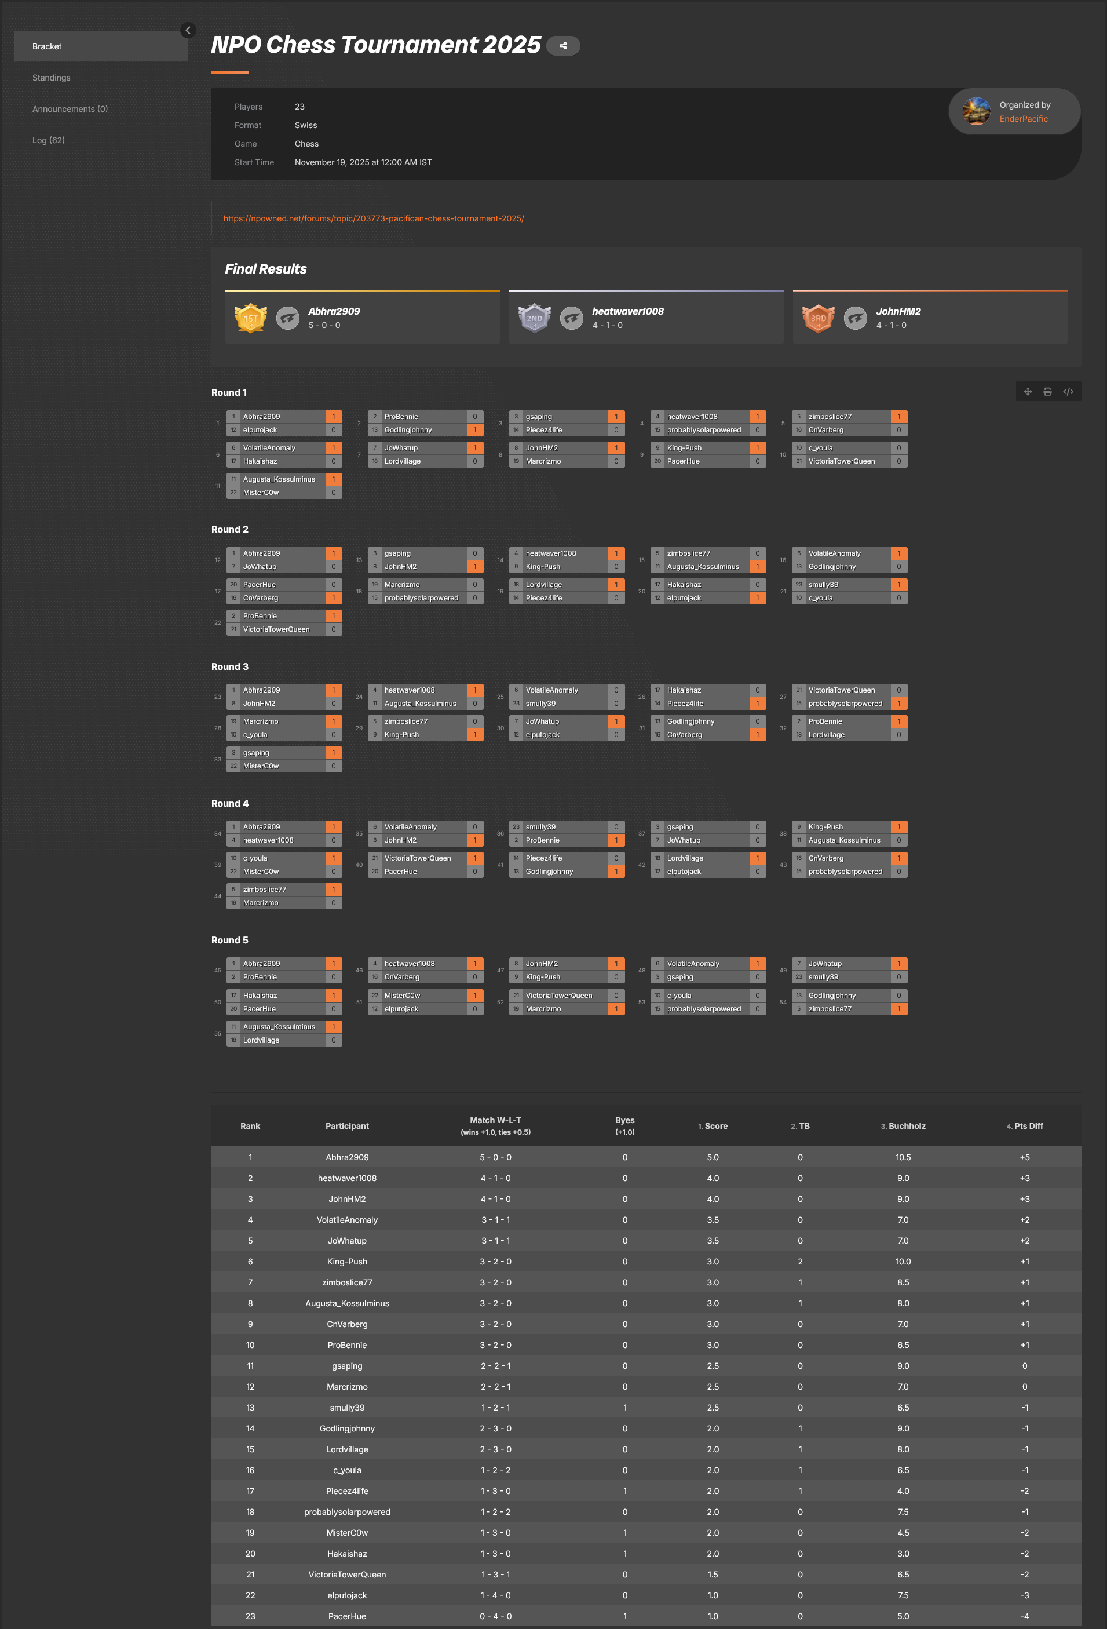Click Abhra2909 in Round 1 match 1
This screenshot has width=1107, height=1629.
click(x=261, y=416)
